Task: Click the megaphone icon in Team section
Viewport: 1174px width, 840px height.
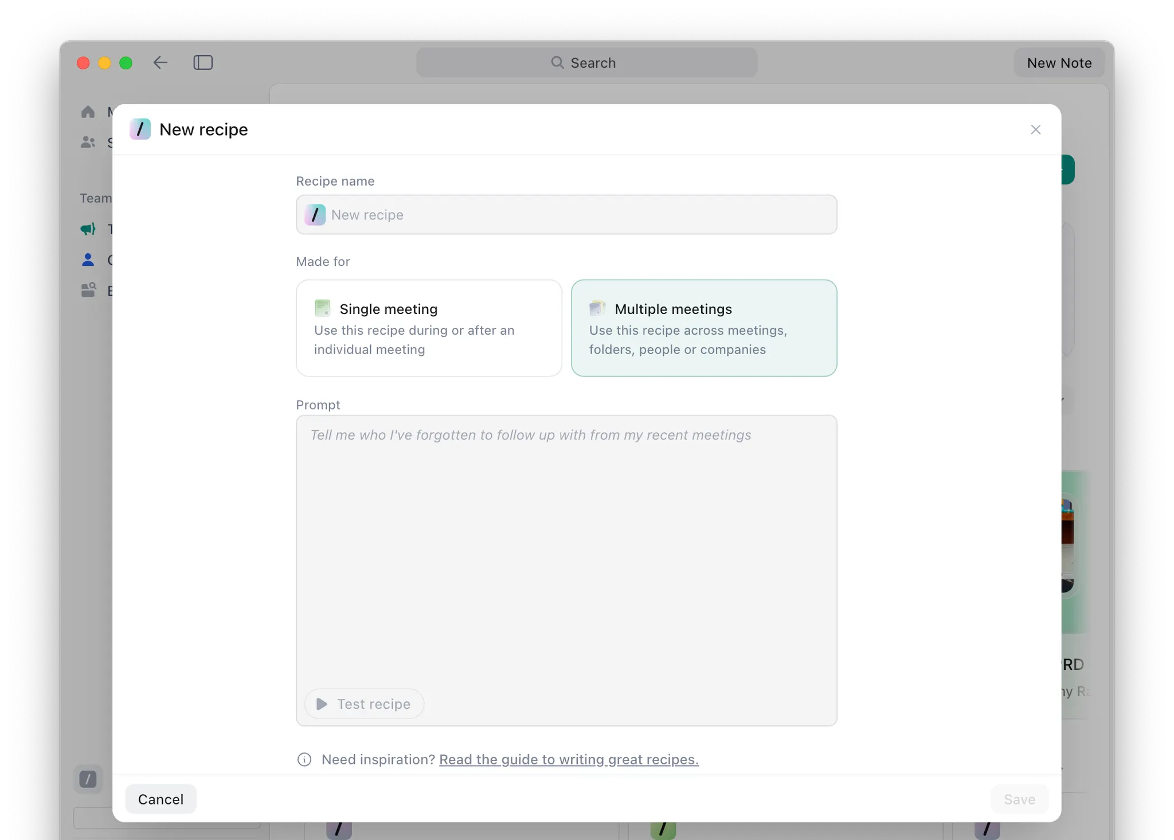Action: [x=88, y=229]
